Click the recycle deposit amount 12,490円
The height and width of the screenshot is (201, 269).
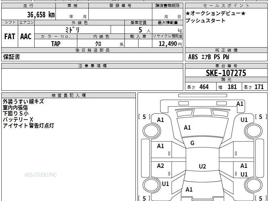coord(170,44)
